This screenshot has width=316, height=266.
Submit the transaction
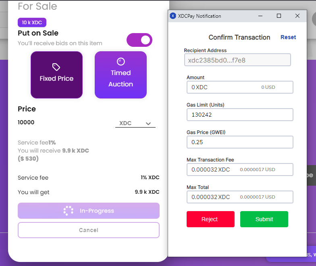pos(264,219)
